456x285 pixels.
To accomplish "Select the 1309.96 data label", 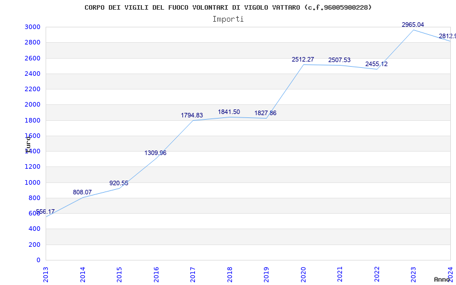I will point(155,153).
